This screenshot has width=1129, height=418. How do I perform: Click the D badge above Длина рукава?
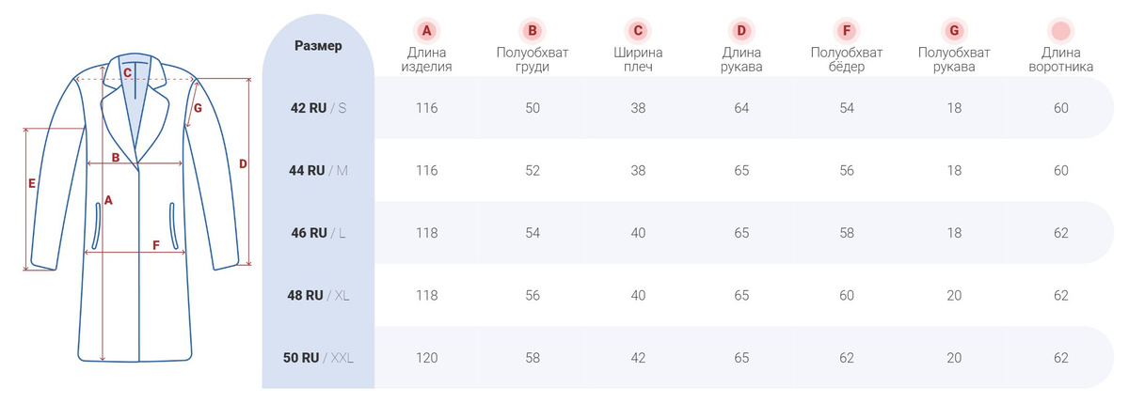tap(741, 31)
